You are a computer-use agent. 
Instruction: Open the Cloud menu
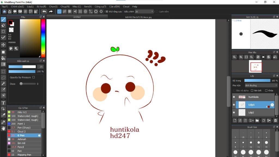point(126,7)
